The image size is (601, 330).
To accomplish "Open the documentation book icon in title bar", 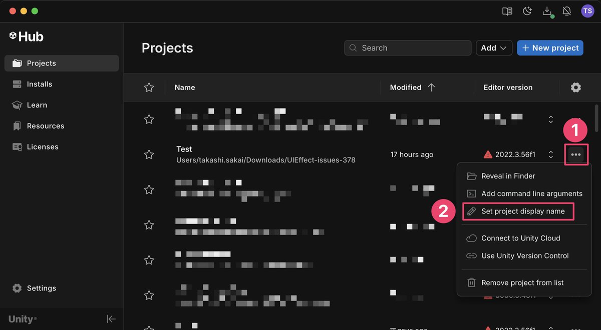I will coord(507,11).
